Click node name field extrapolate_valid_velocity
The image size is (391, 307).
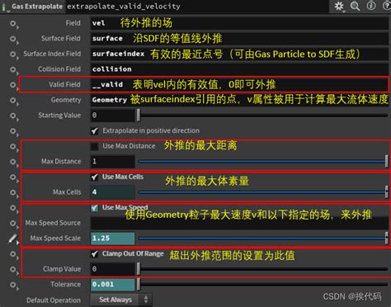pos(197,7)
